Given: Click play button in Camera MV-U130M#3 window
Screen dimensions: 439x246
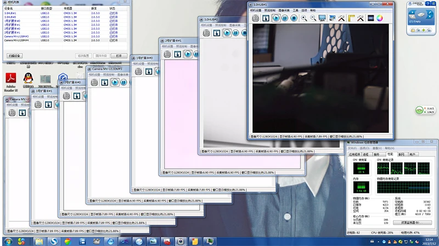Looking at the screenshot, I should click(x=115, y=83).
